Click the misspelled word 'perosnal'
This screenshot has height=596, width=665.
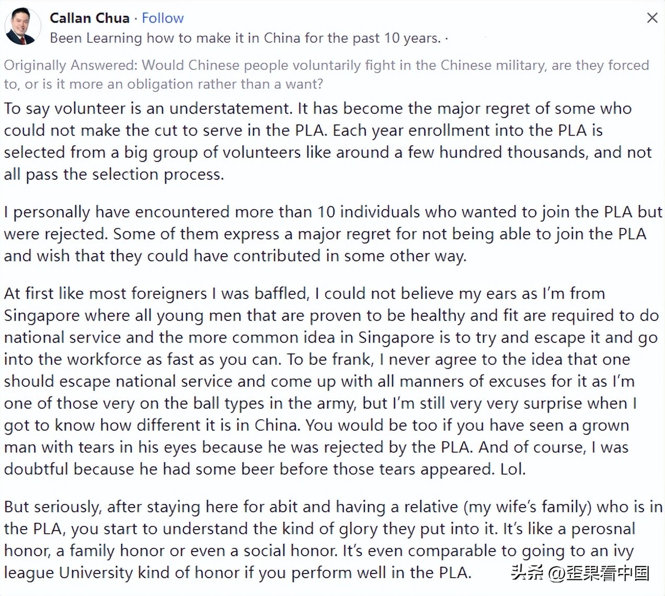pos(603,529)
